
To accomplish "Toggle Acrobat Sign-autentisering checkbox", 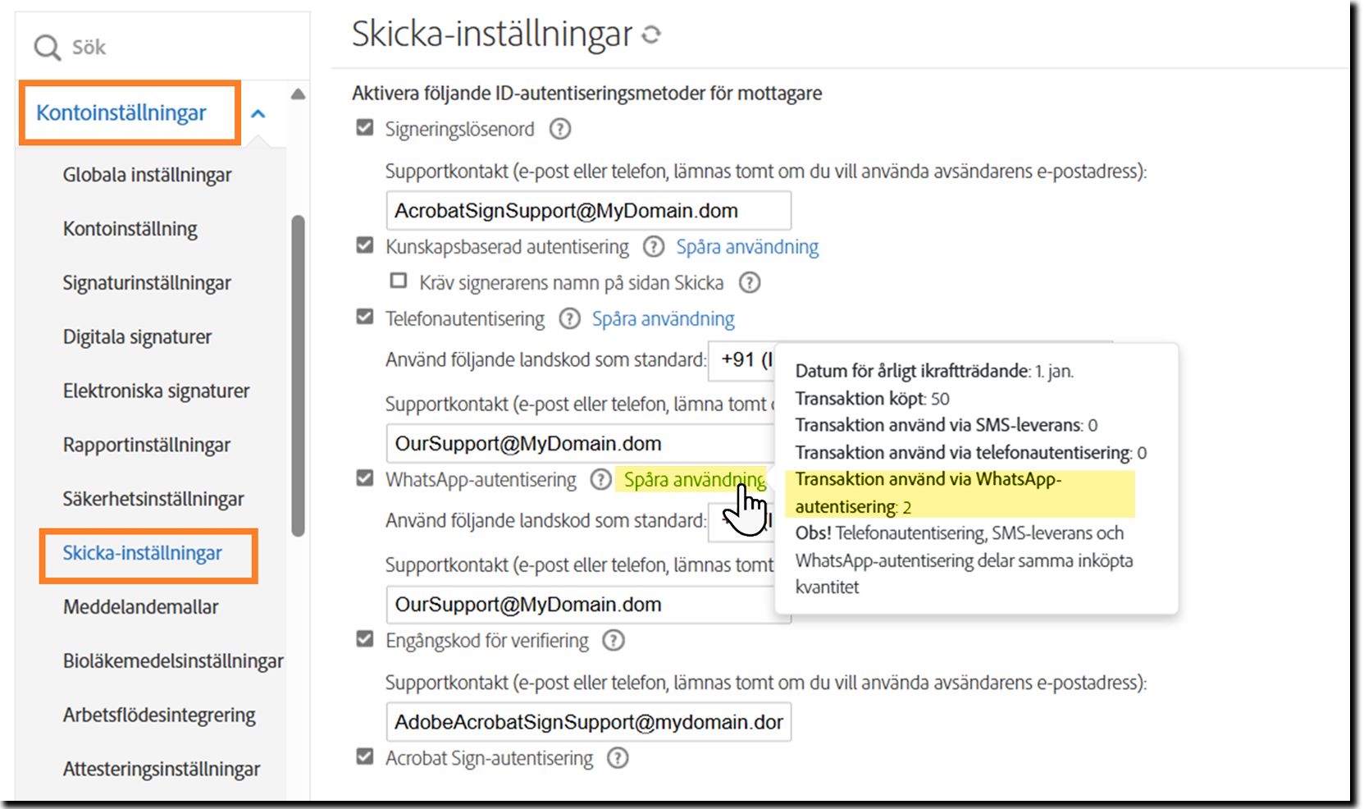I will [x=365, y=756].
